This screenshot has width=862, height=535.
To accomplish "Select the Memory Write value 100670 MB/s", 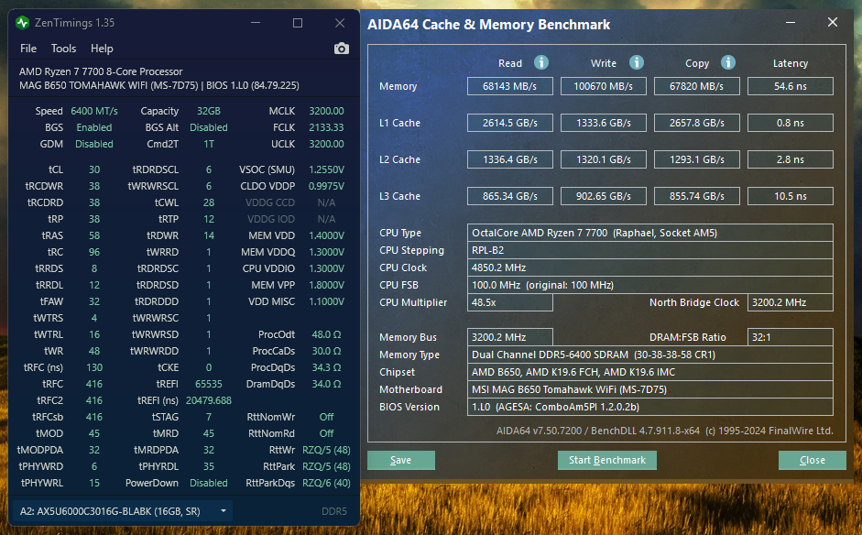I will point(603,86).
